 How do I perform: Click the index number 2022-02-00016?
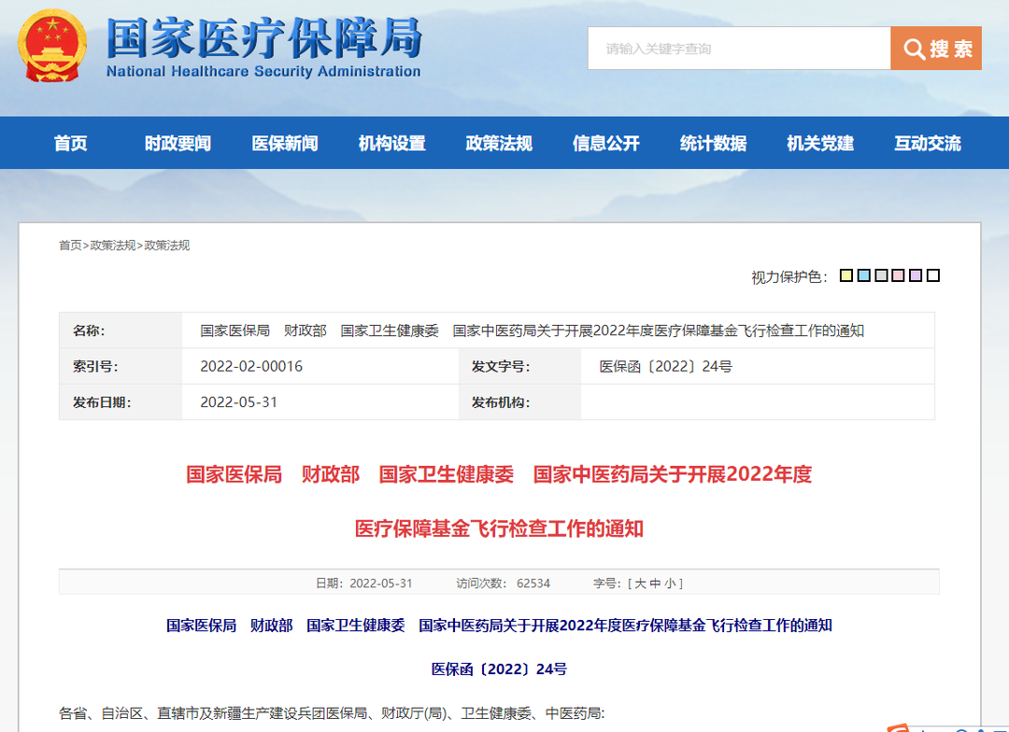click(x=251, y=366)
